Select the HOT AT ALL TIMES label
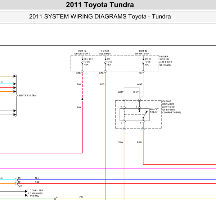This screenshot has height=200, width=216. tap(105, 52)
